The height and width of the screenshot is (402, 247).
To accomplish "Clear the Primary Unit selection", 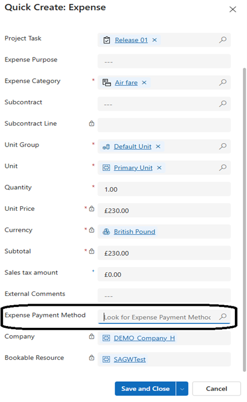I will coord(159,167).
